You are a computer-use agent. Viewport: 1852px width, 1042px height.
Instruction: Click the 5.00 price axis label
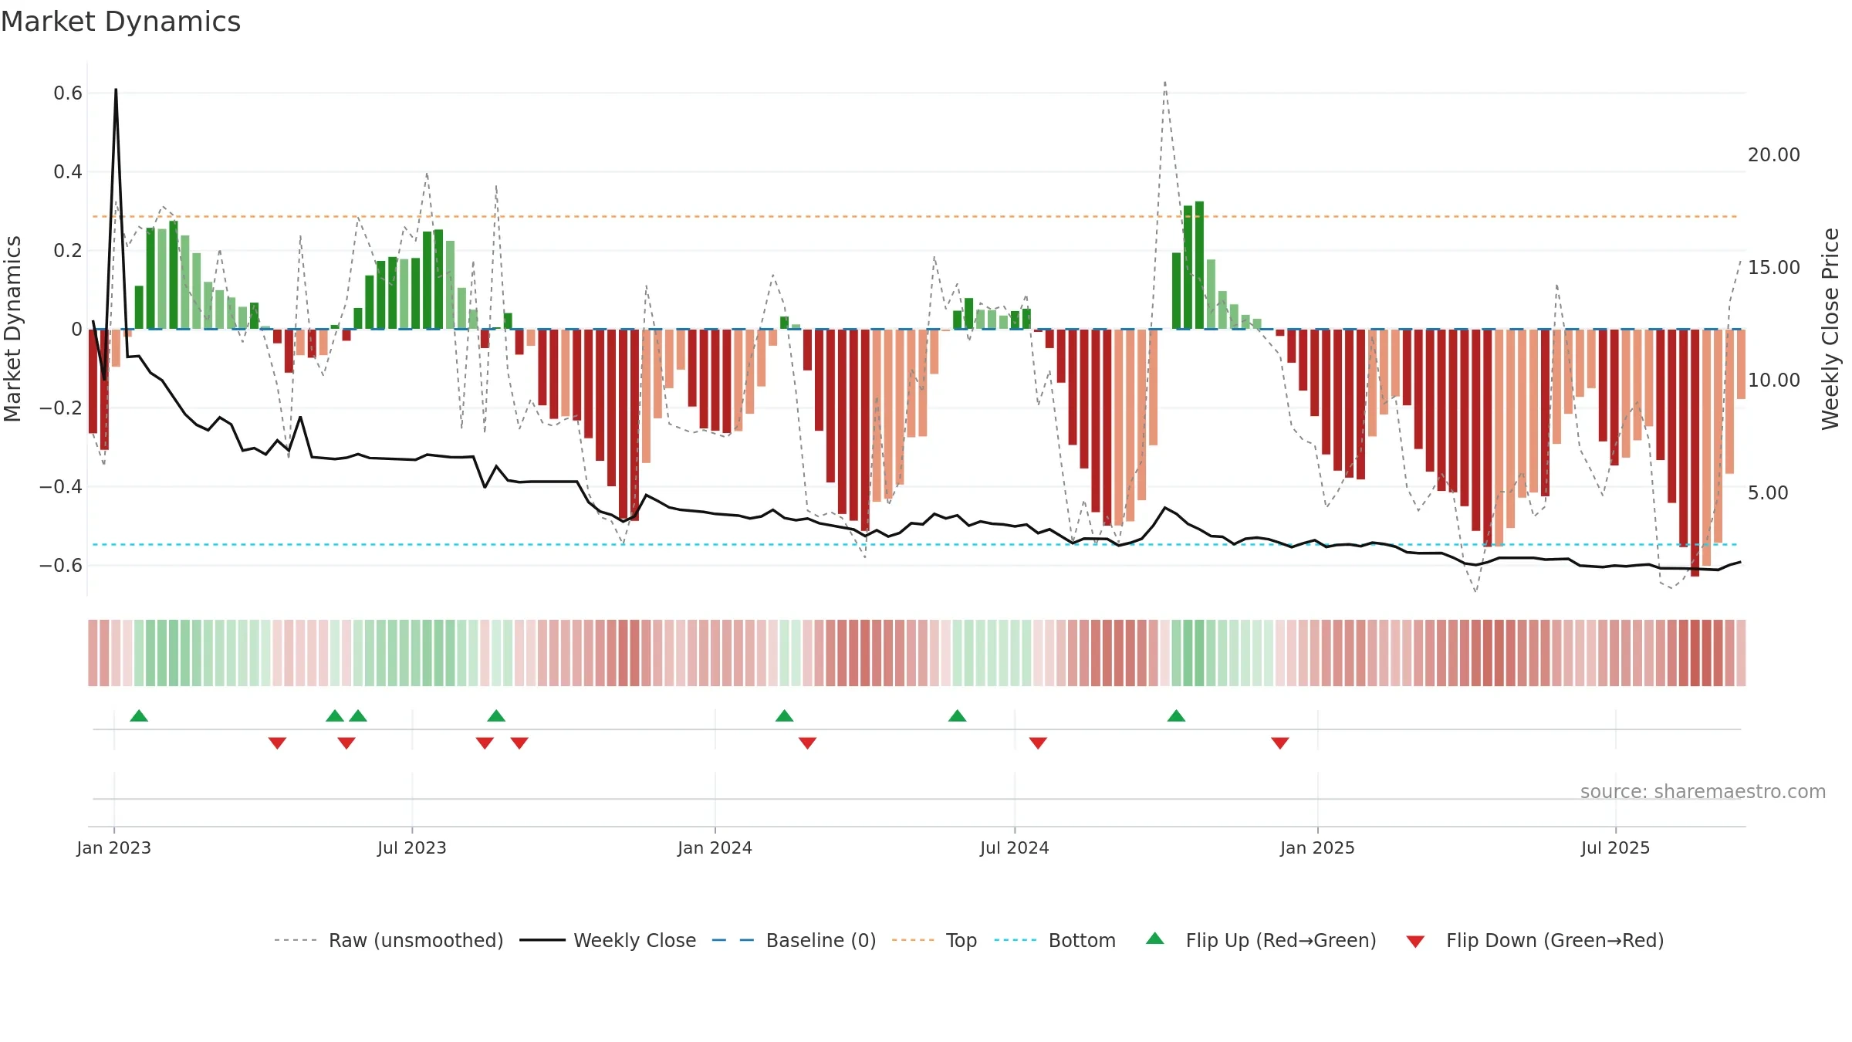(x=1768, y=493)
